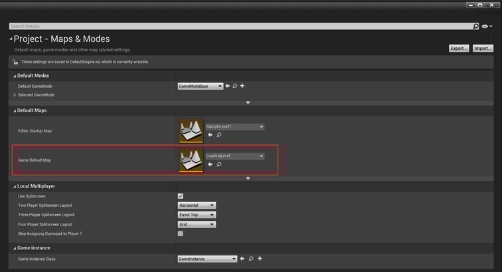Expand the Selected GameMode row

(15, 95)
